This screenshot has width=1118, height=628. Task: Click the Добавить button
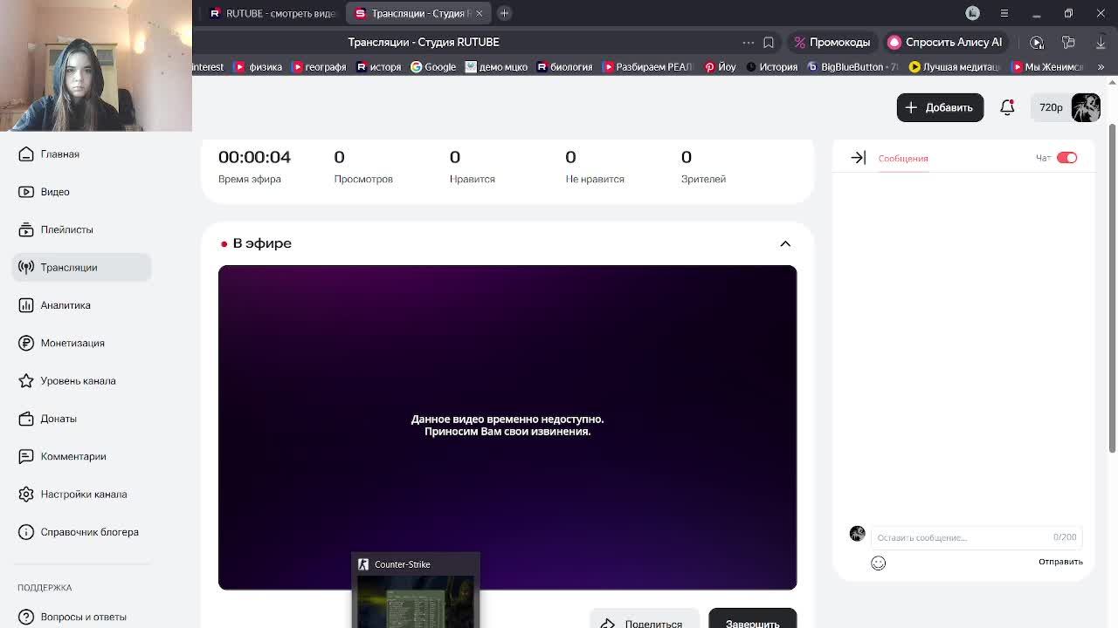940,107
